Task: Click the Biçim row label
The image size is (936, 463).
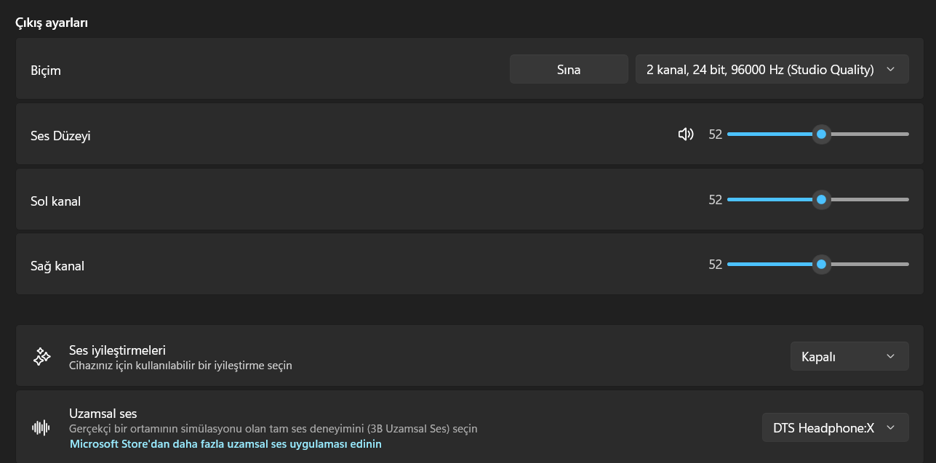Action: [x=46, y=71]
